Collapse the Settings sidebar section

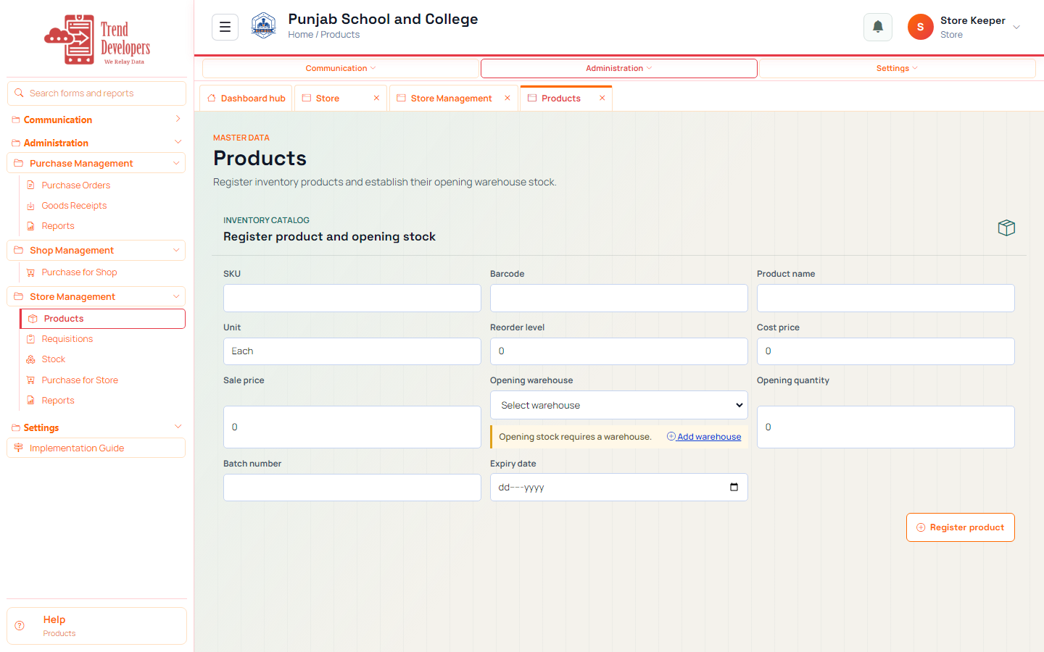178,427
